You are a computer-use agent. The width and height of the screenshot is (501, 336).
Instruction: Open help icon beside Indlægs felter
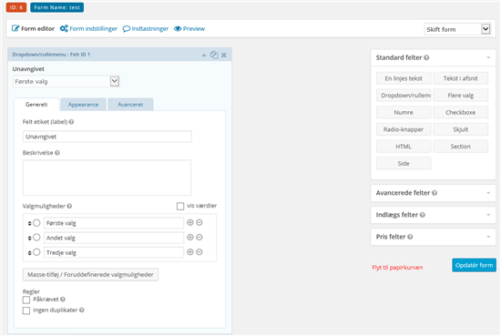[x=423, y=215]
